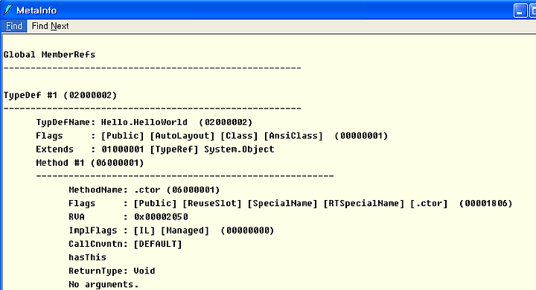Open the Find menu
The image size is (536, 290).
(13, 26)
